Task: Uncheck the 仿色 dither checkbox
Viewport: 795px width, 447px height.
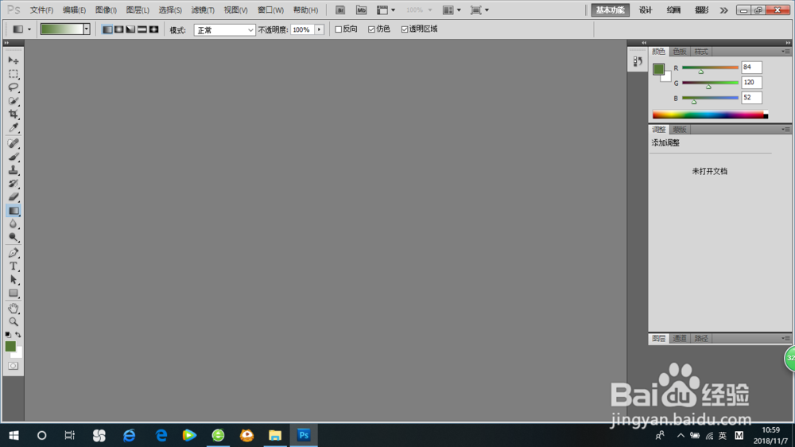Action: pyautogui.click(x=371, y=29)
